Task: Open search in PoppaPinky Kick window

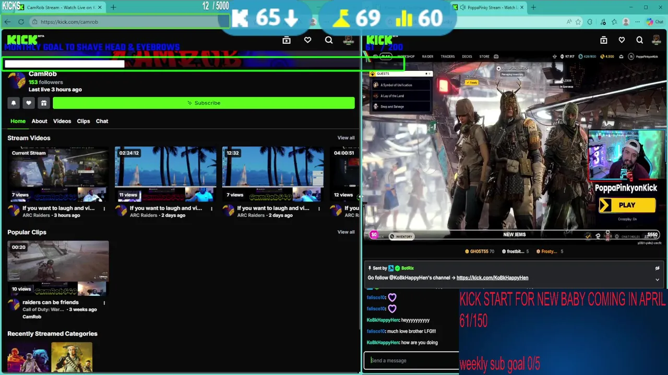Action: (639, 40)
